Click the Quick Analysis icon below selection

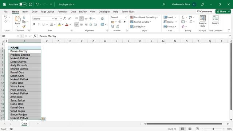coord(43,119)
